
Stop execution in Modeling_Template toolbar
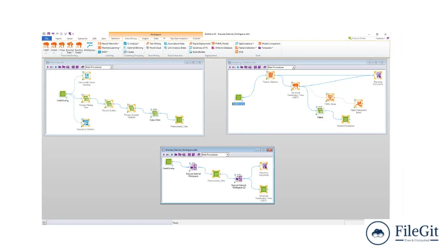pos(238,67)
